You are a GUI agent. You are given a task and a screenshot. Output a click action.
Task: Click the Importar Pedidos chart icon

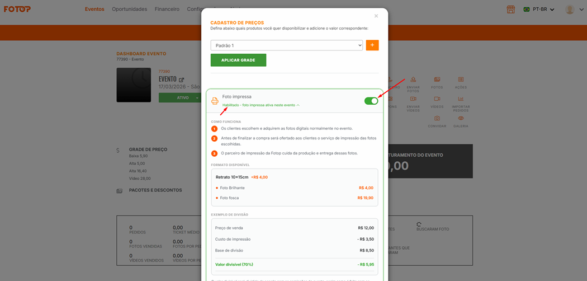[x=461, y=99]
